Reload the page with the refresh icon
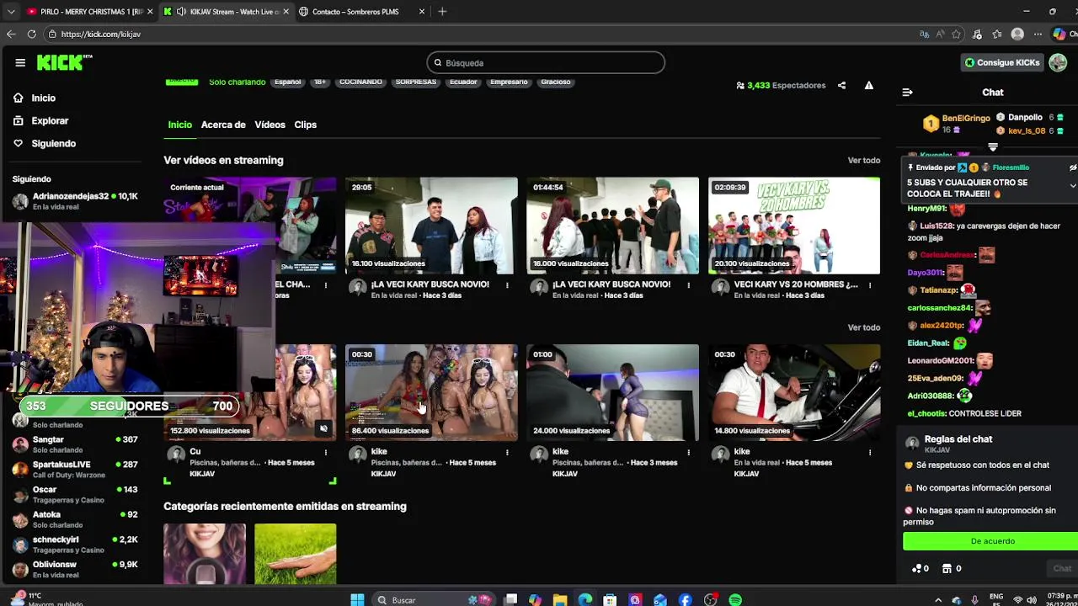The width and height of the screenshot is (1078, 606). click(31, 34)
